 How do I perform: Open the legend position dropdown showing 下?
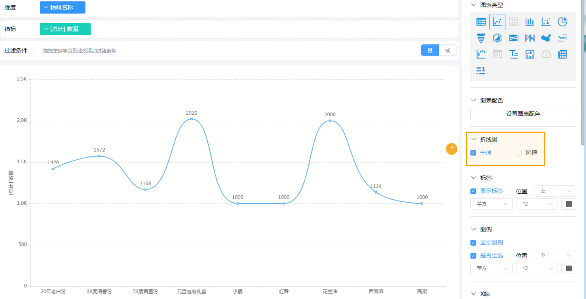(555, 255)
